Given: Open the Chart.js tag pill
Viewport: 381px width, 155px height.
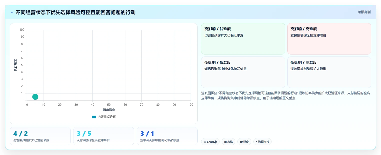Looking at the screenshot, I should click(x=210, y=142).
